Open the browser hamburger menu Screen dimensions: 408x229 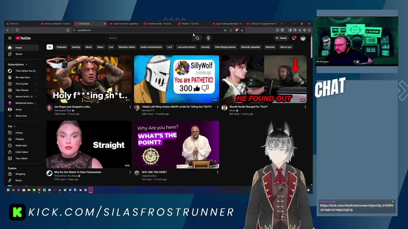click(309, 30)
